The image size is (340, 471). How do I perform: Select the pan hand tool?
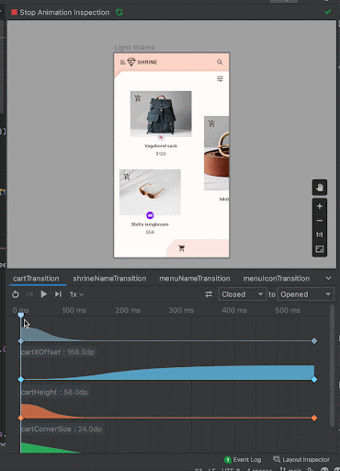click(320, 187)
